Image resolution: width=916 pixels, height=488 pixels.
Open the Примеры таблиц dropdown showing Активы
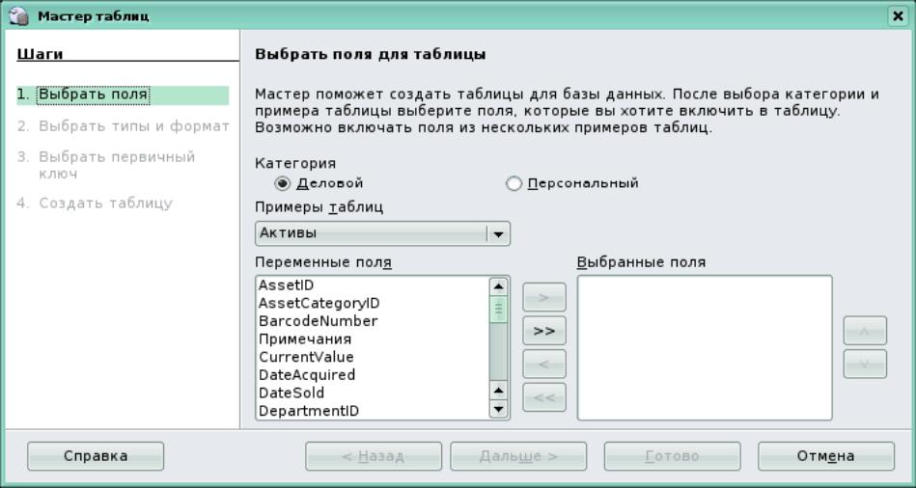(382, 233)
